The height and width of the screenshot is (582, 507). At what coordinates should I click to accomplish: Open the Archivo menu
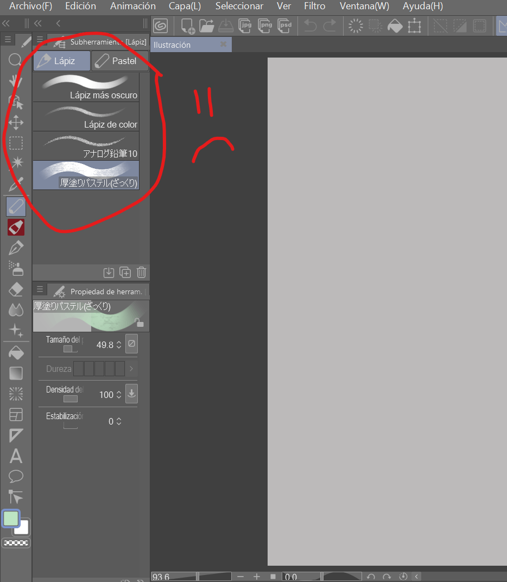click(x=30, y=7)
